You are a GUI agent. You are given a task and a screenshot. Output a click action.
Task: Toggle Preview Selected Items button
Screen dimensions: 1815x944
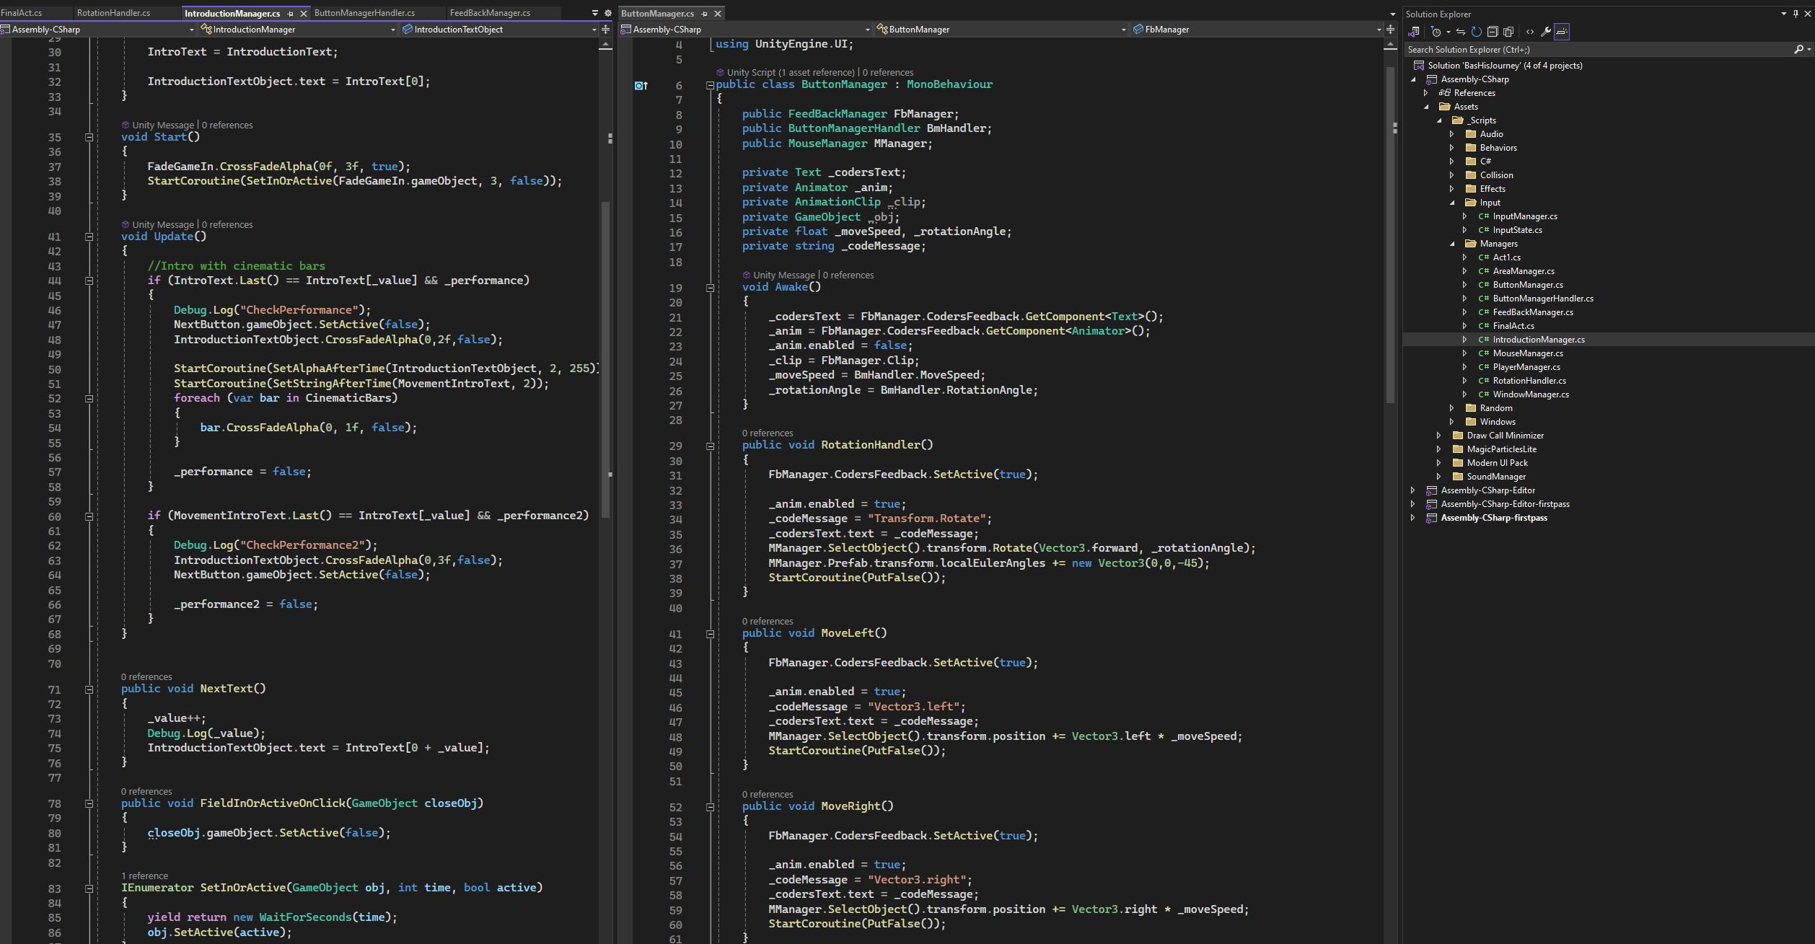click(x=1562, y=32)
